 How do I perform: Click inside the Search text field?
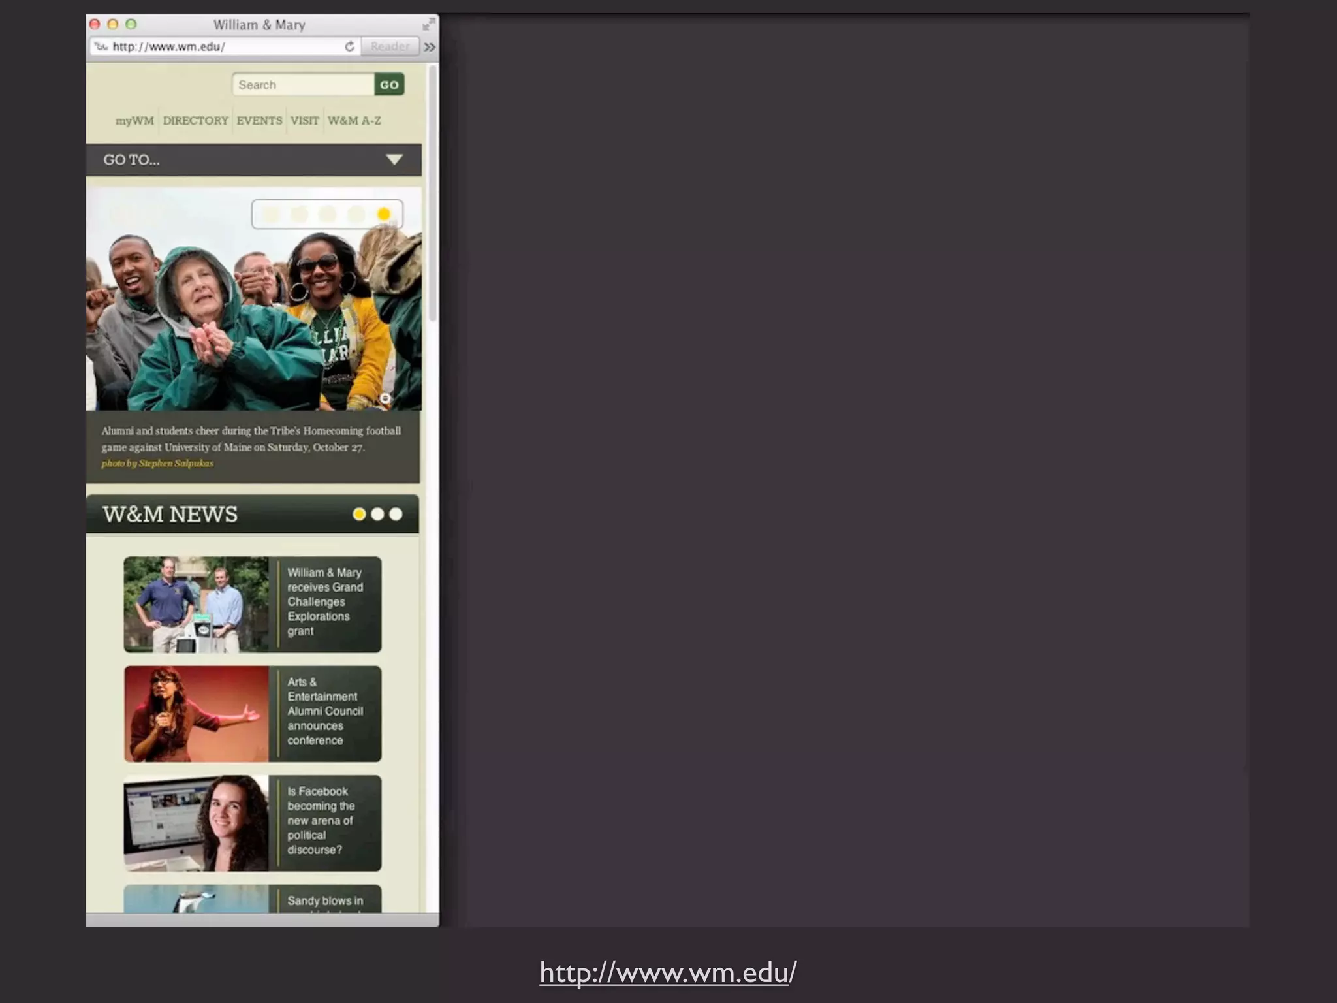pos(303,85)
